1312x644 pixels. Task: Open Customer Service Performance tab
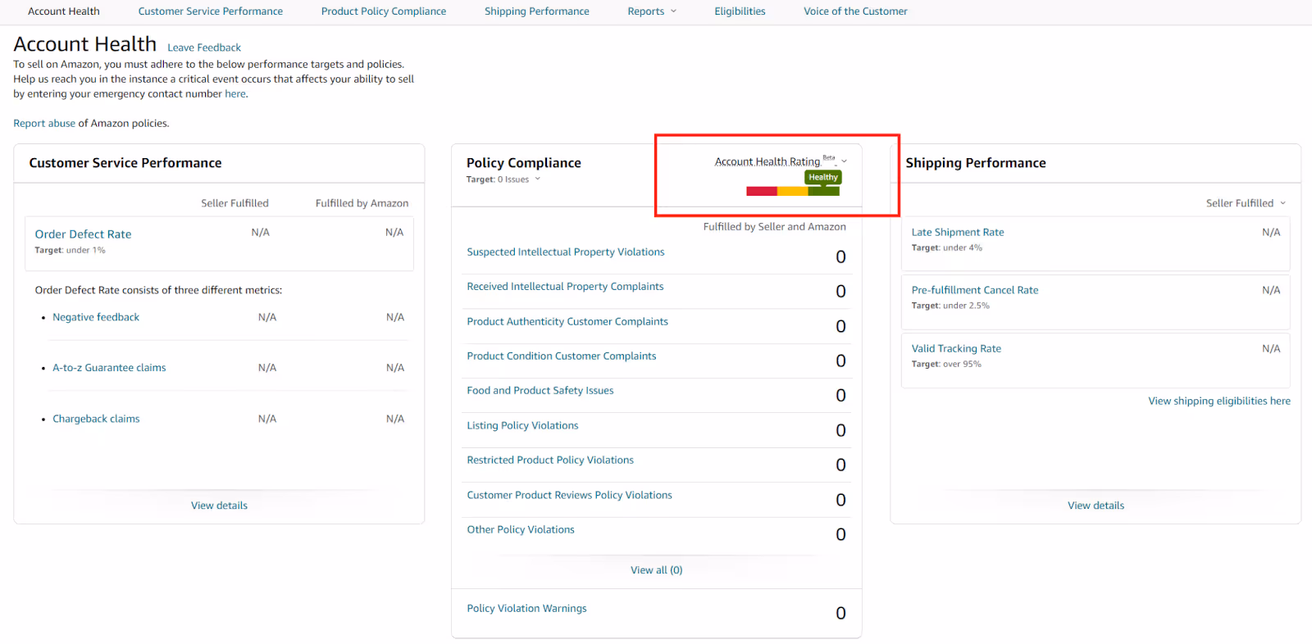[x=210, y=11]
